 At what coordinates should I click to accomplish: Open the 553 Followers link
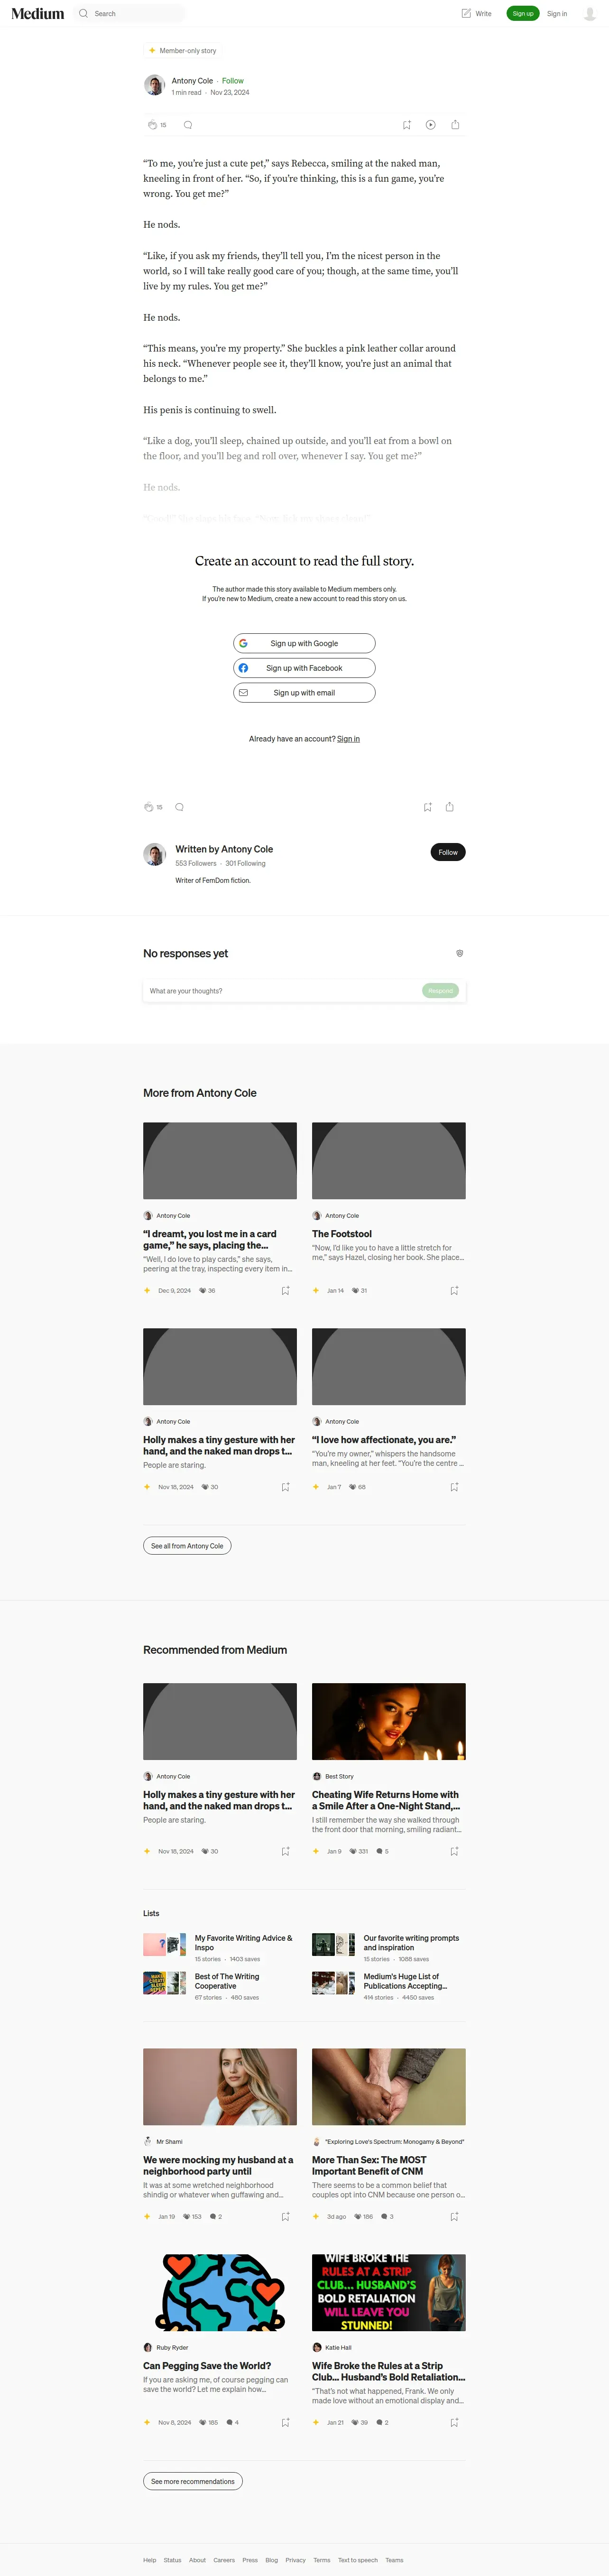pos(196,863)
